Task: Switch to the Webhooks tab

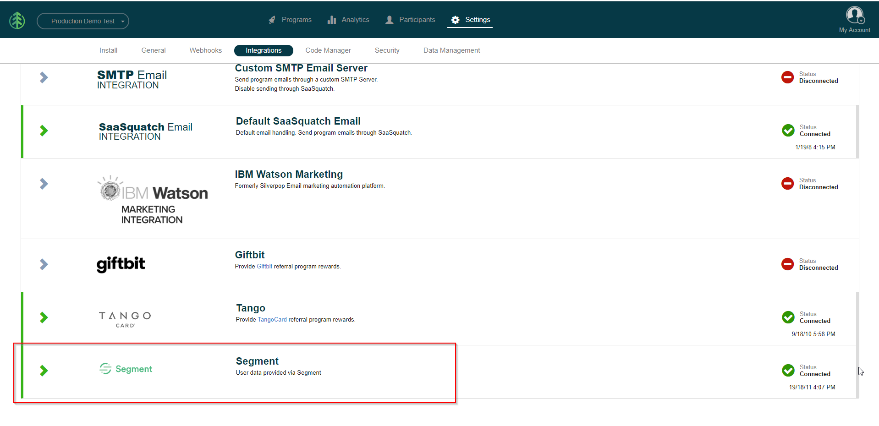Action: click(205, 50)
